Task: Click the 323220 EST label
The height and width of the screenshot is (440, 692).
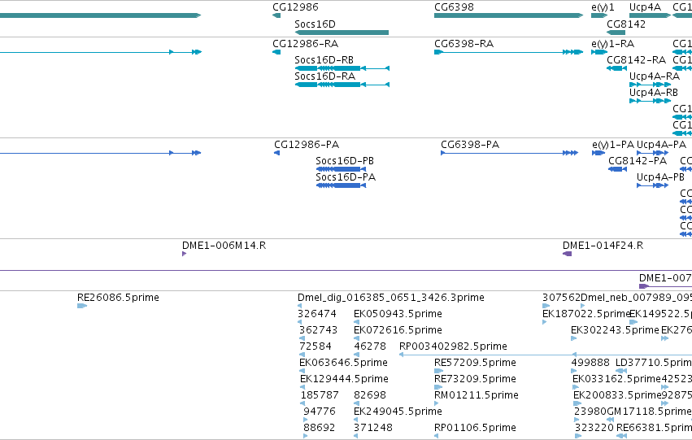Action: (x=594, y=428)
